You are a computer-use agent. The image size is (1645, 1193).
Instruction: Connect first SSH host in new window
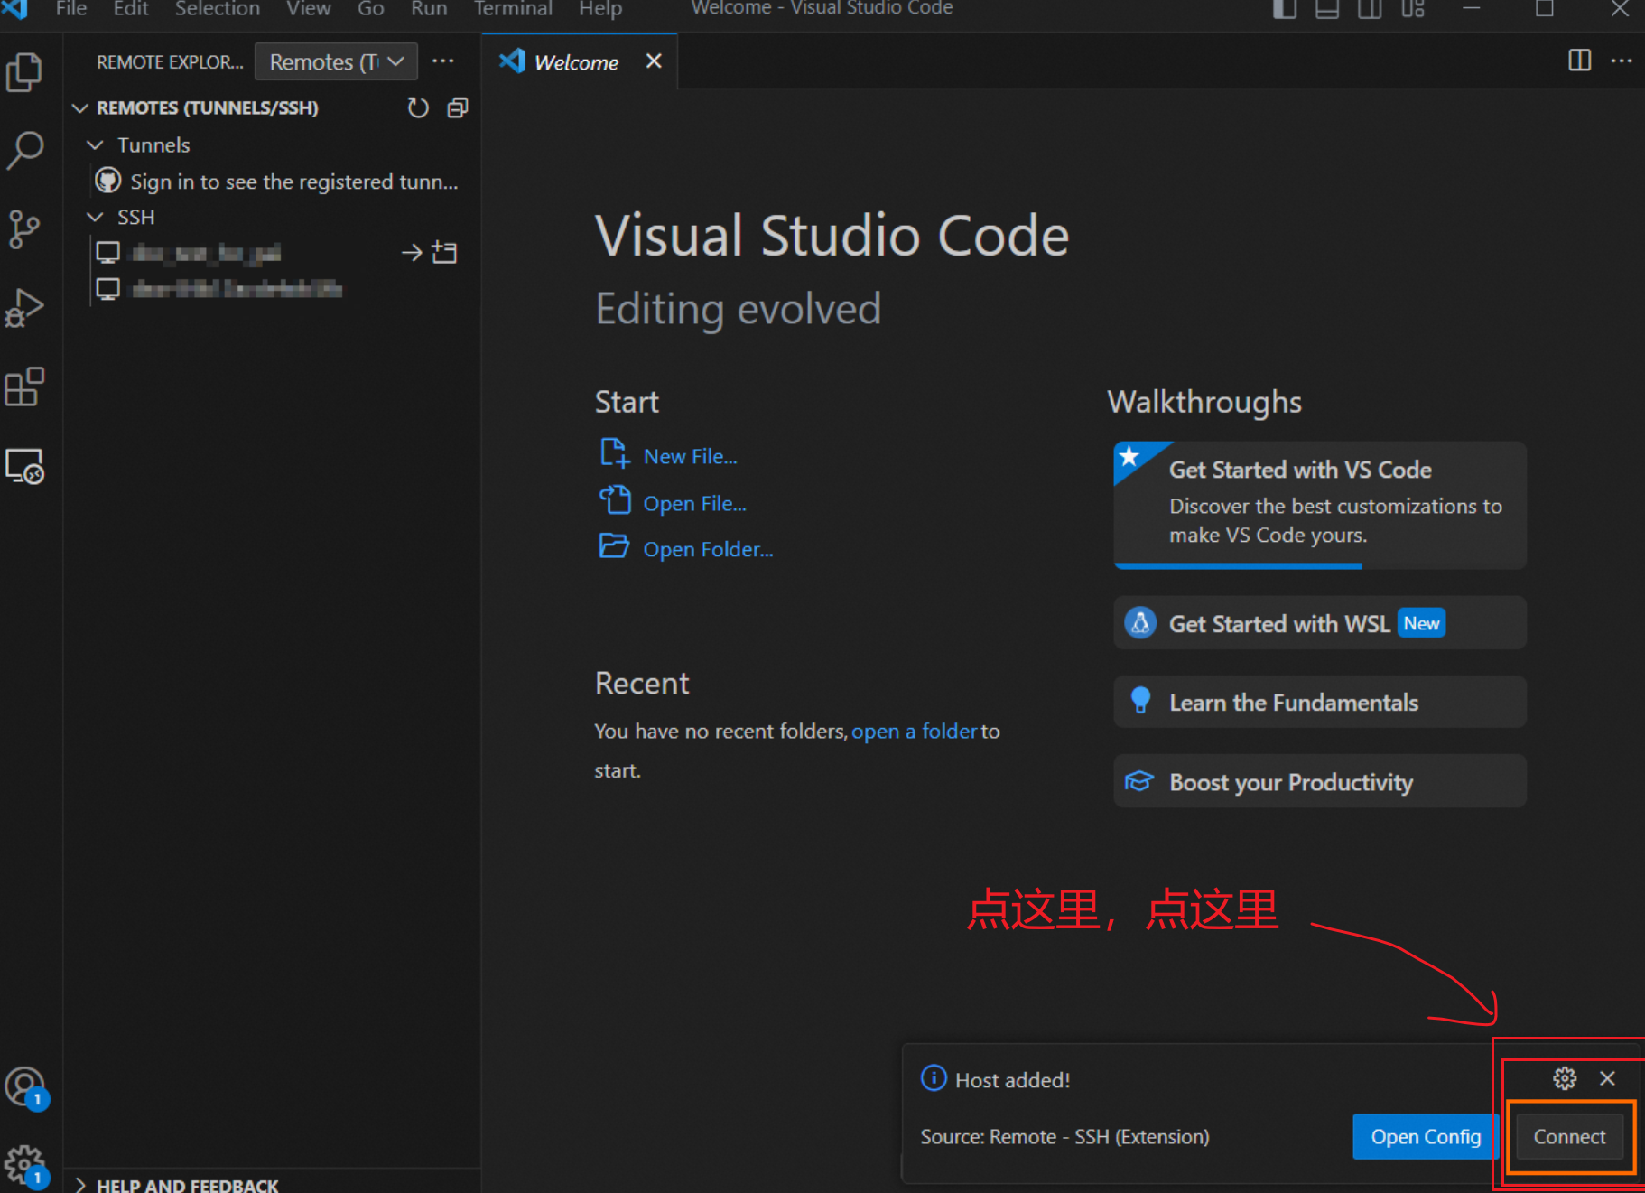(x=445, y=253)
